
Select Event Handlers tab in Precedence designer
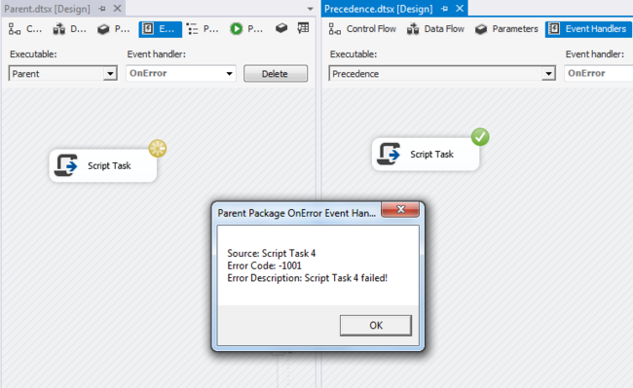pos(588,29)
